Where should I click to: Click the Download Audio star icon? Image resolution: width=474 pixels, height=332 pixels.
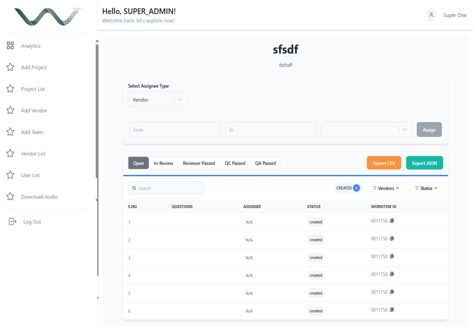[x=10, y=197]
